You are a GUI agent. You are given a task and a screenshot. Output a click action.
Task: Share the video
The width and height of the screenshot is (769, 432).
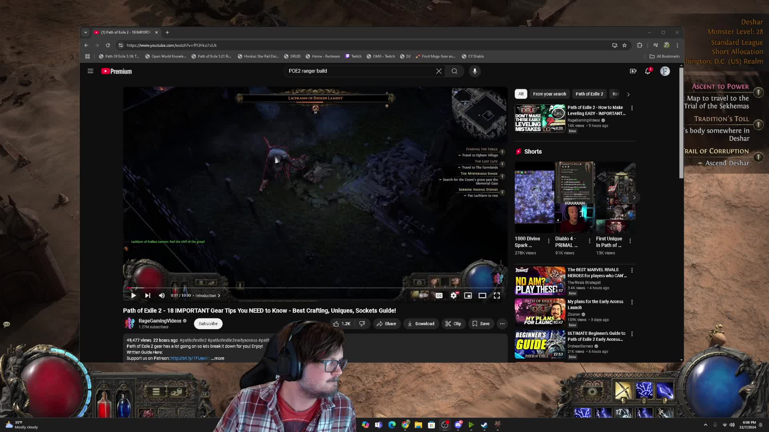click(x=386, y=324)
